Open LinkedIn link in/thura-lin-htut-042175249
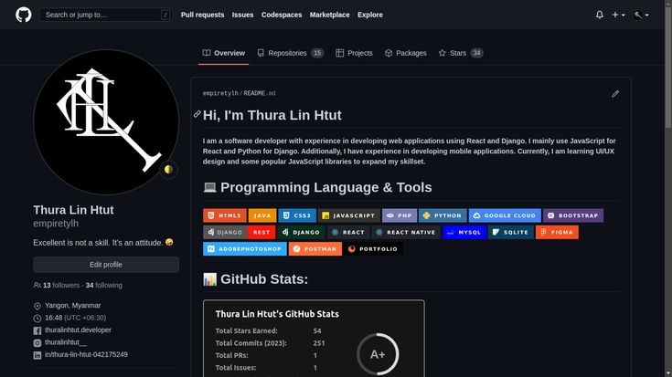672x377 pixels. [86, 354]
